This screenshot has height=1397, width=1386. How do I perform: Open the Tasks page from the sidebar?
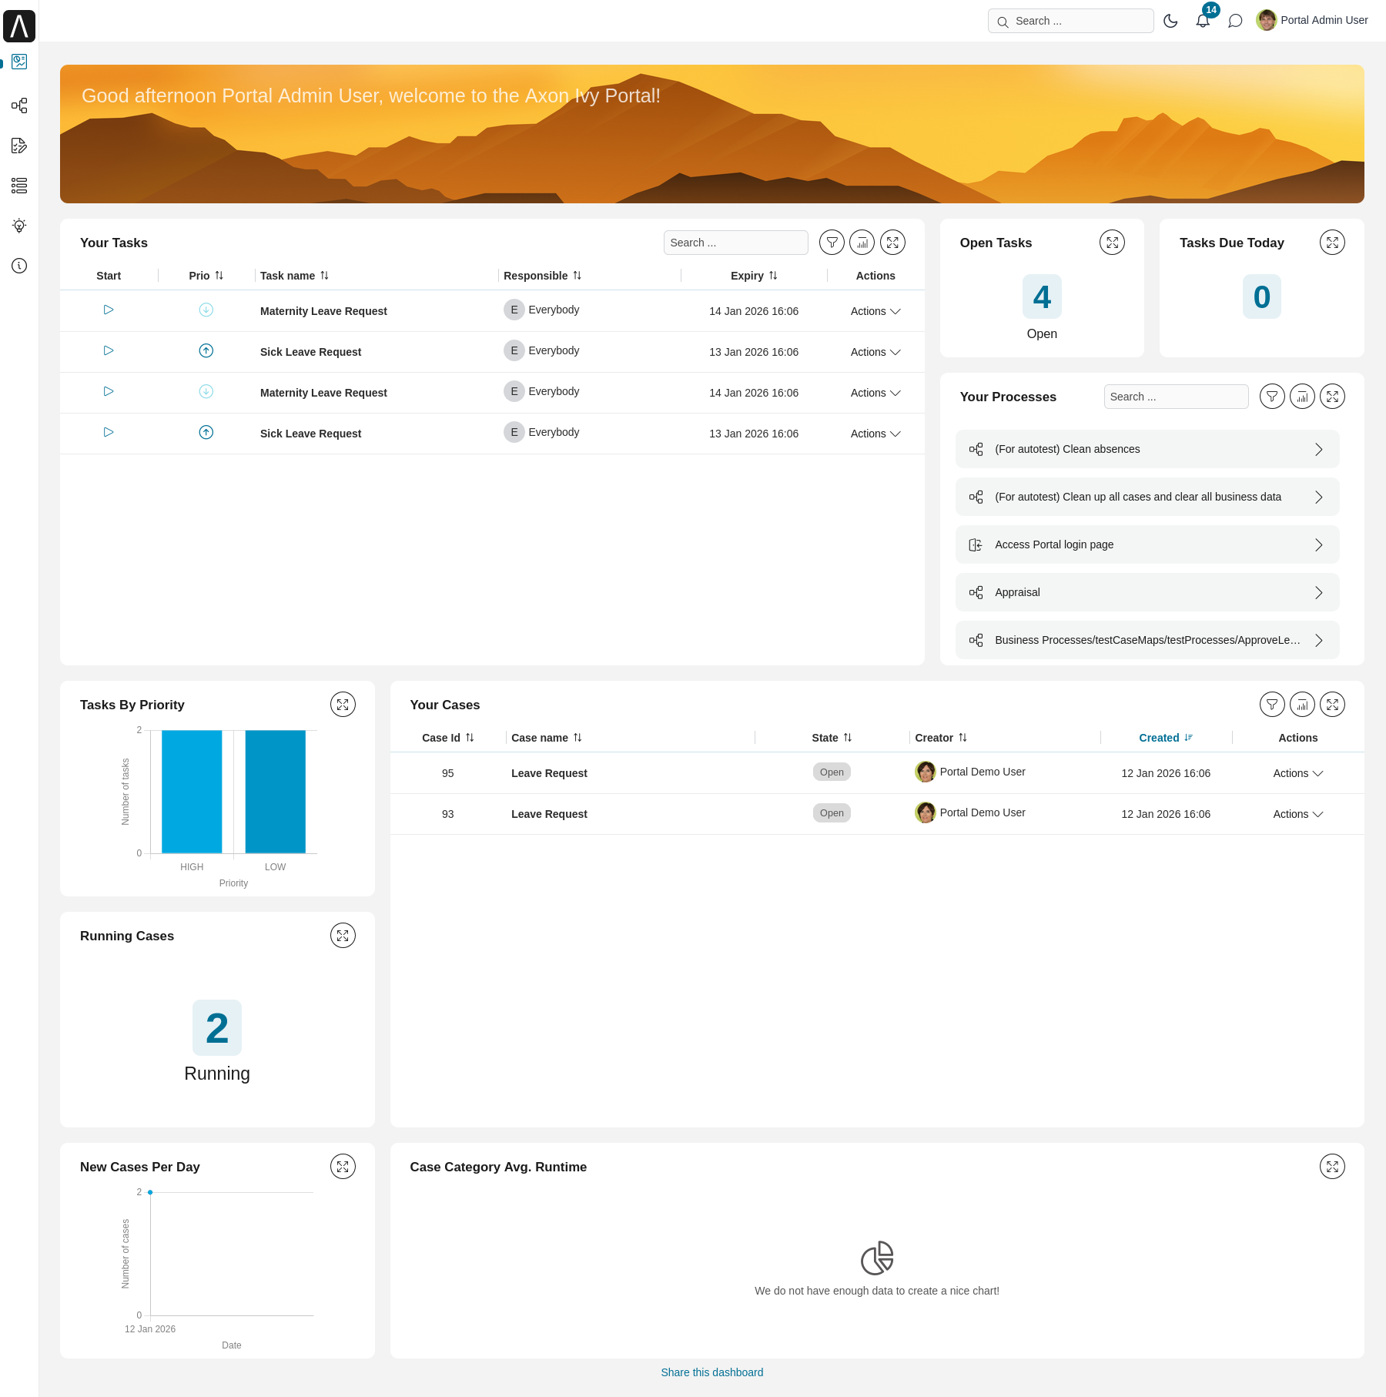coord(19,146)
